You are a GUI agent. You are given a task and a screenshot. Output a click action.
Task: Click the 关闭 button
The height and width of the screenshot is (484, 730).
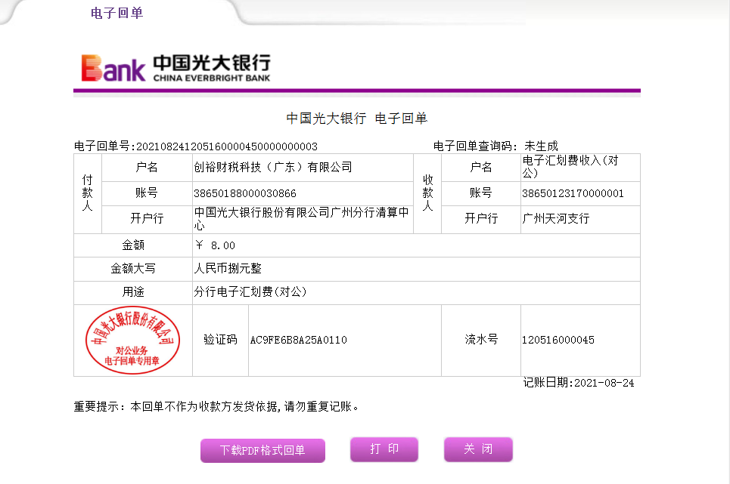coord(478,449)
